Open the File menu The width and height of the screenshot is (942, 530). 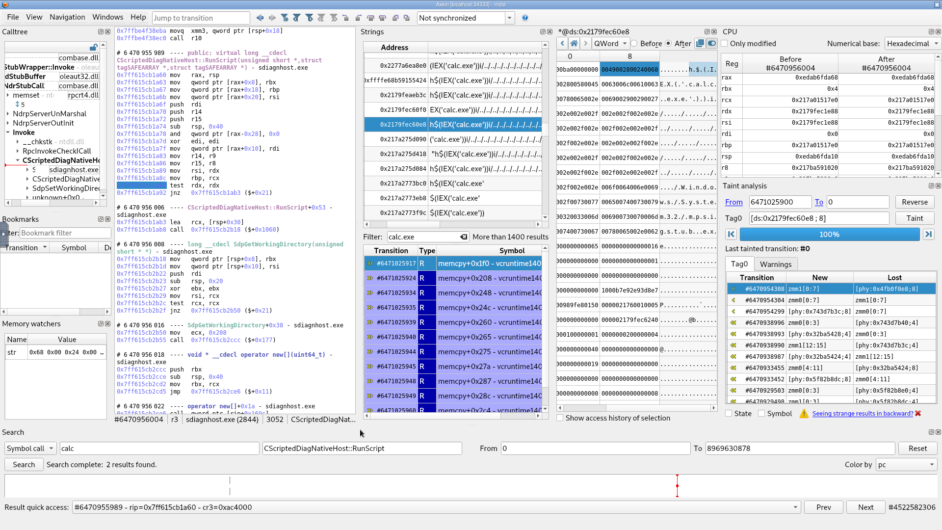[x=13, y=17]
